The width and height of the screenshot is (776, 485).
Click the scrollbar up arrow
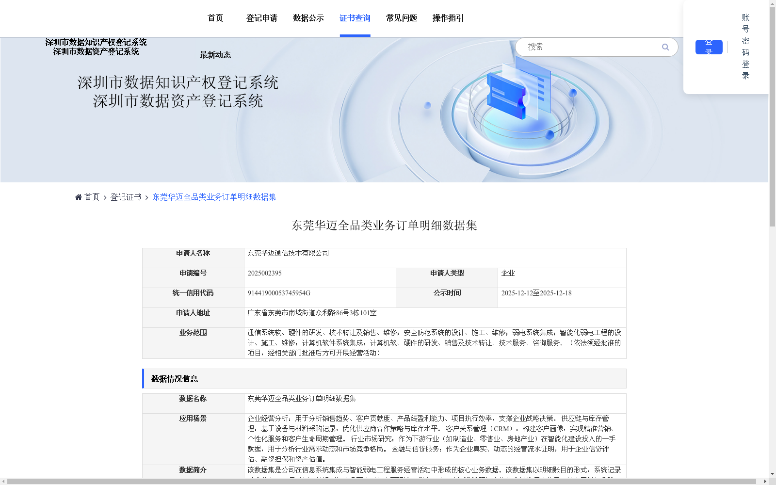coord(772,3)
